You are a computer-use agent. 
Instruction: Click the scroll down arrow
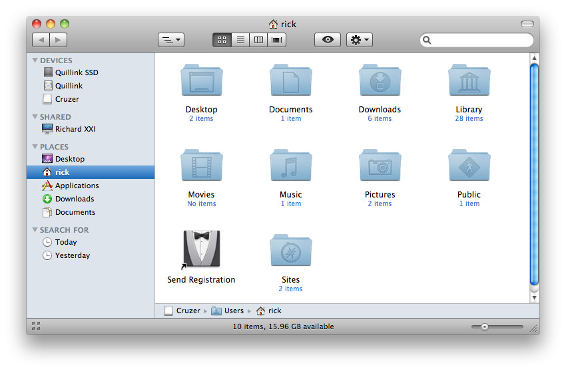point(534,297)
